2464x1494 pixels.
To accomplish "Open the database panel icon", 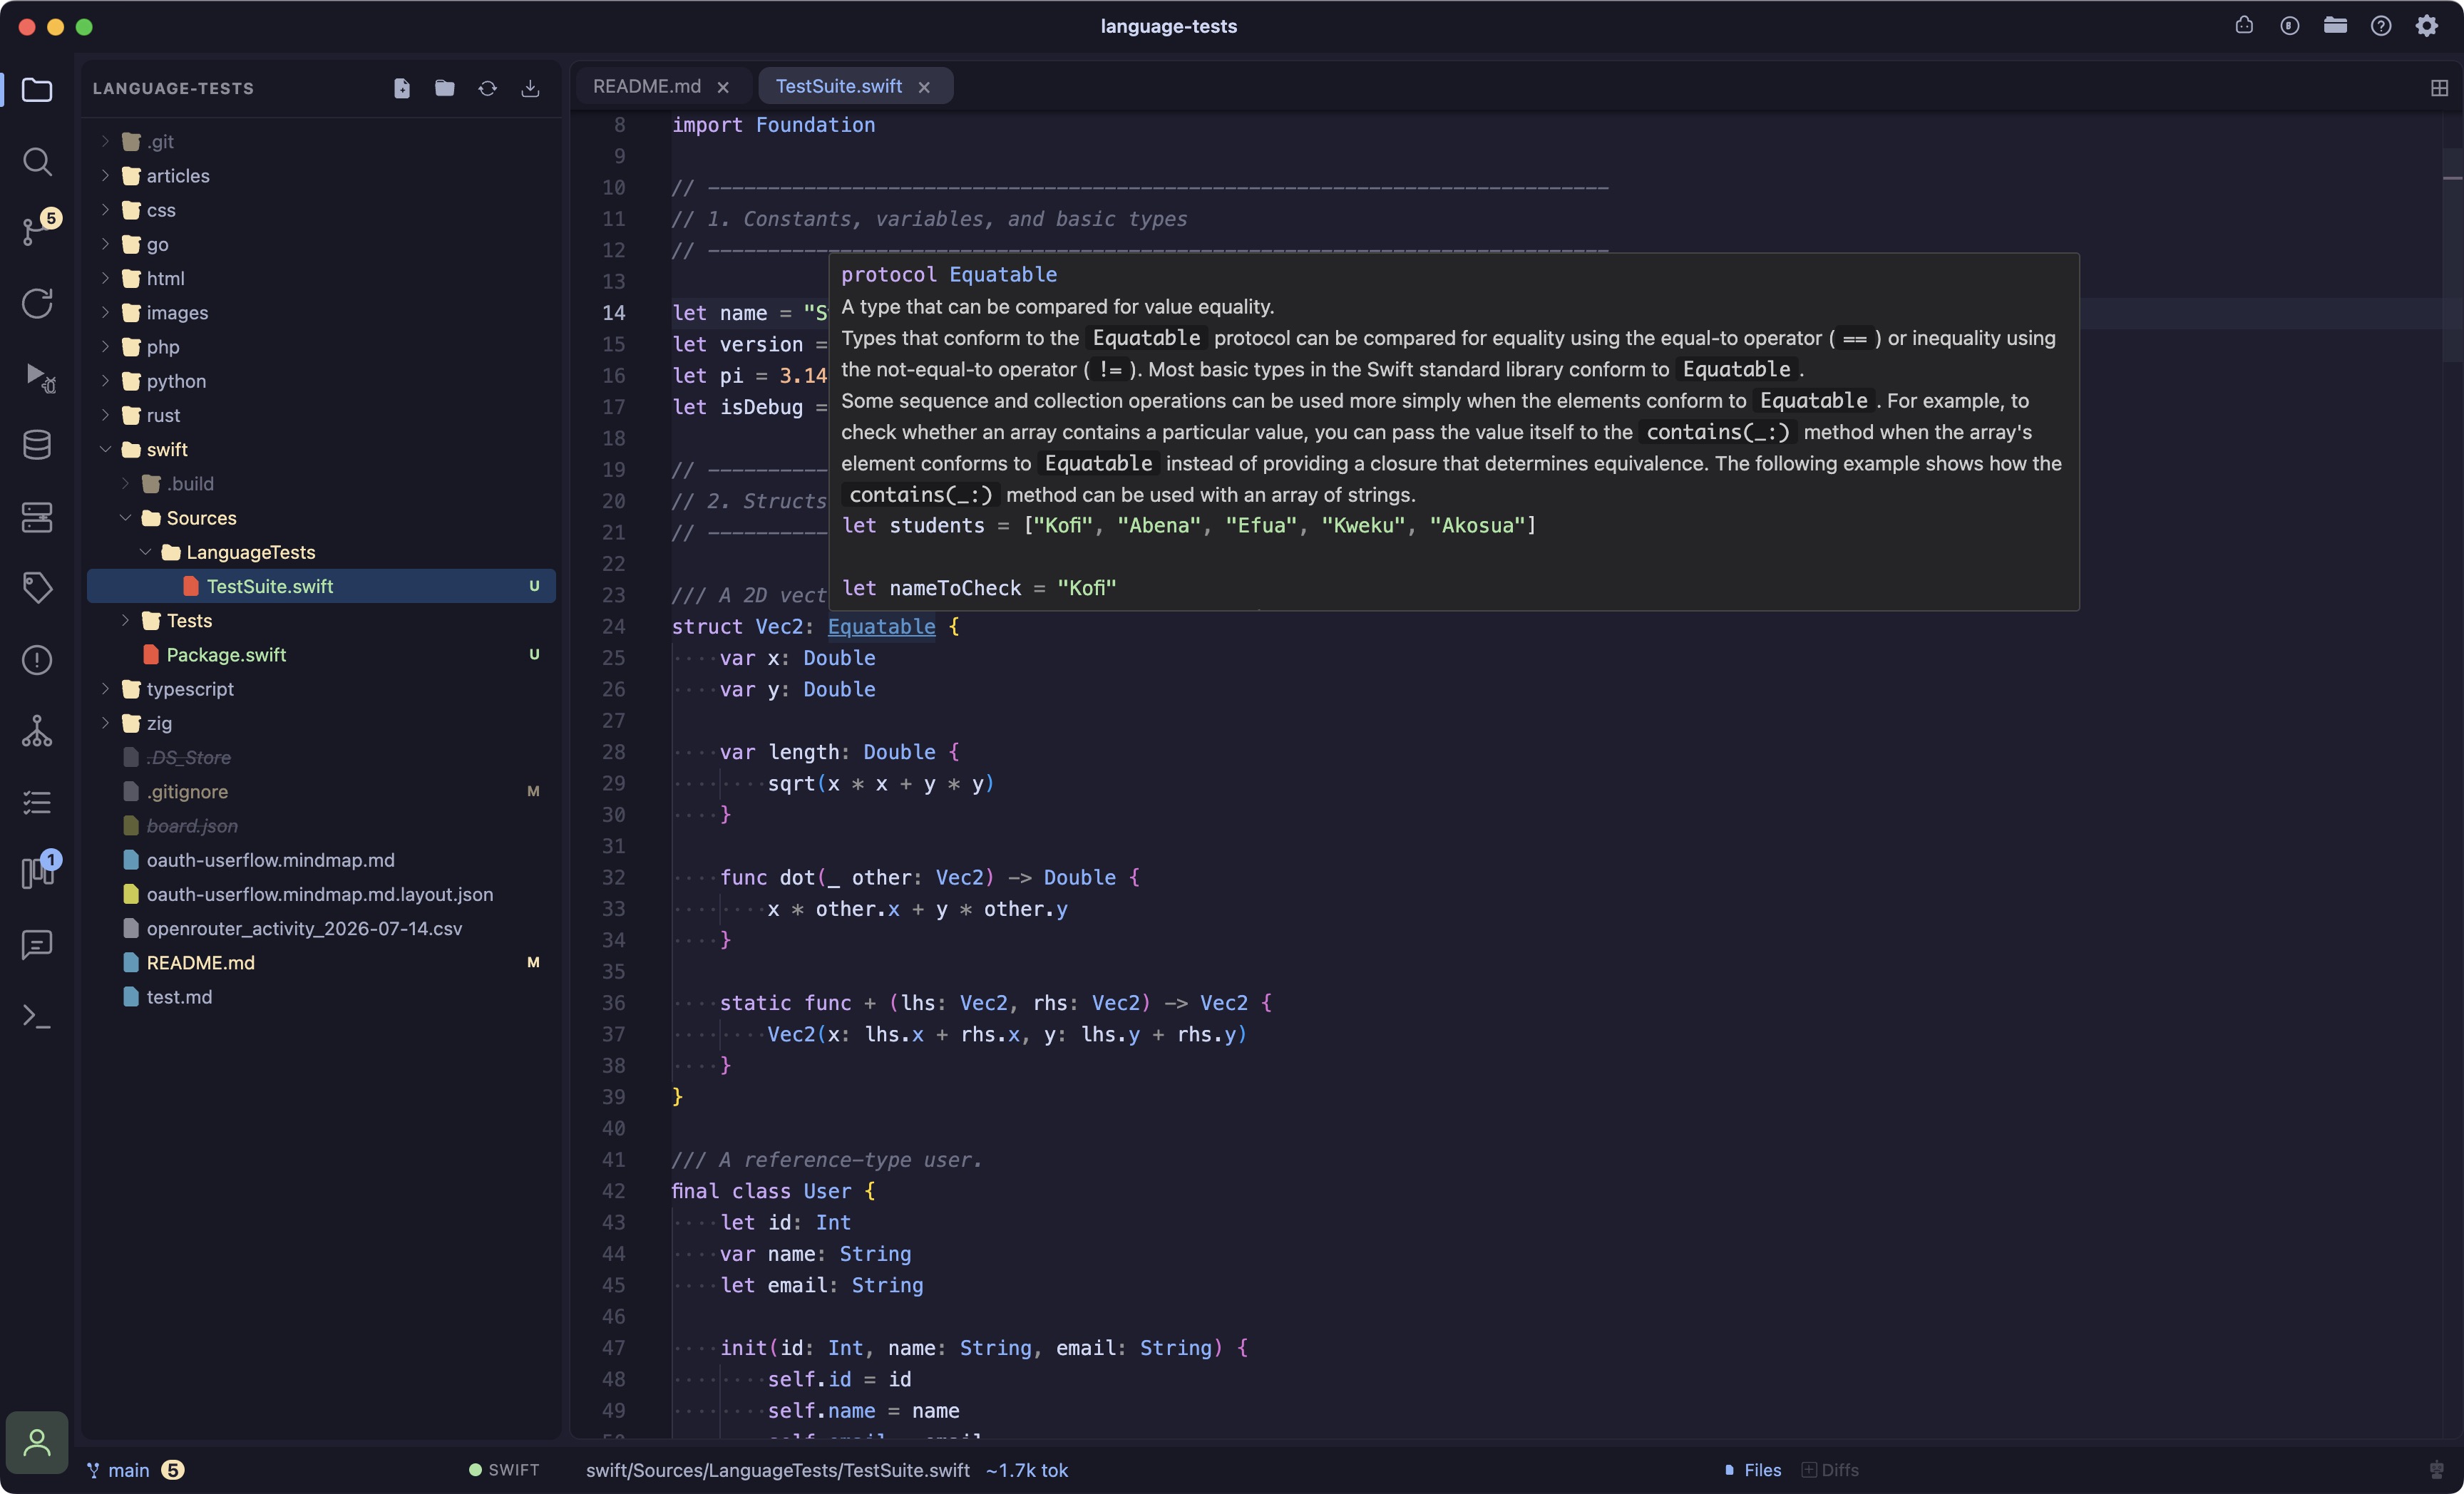I will coord(37,445).
